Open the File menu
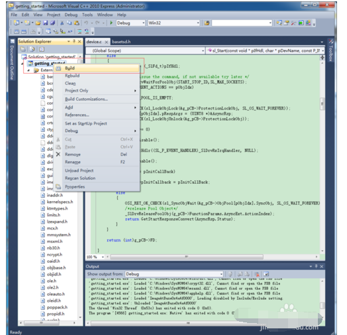This screenshot has height=335, width=347. [14, 15]
